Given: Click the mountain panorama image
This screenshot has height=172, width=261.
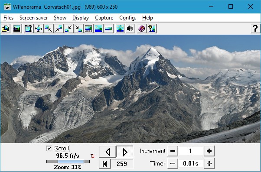Looking at the screenshot, I should pos(130,89).
